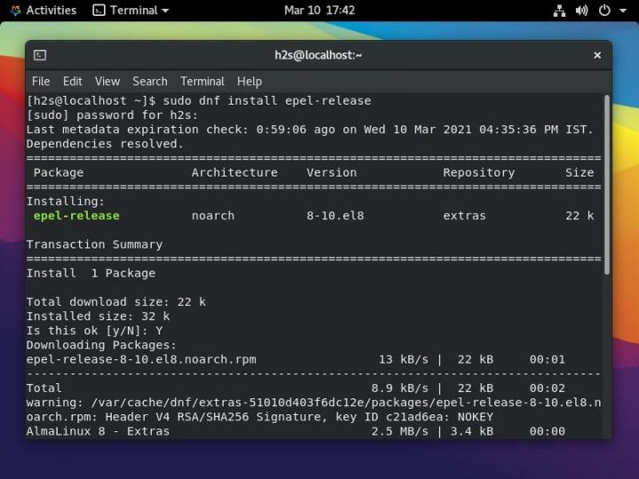
Task: Click the power icon in the top bar
Action: (x=604, y=11)
